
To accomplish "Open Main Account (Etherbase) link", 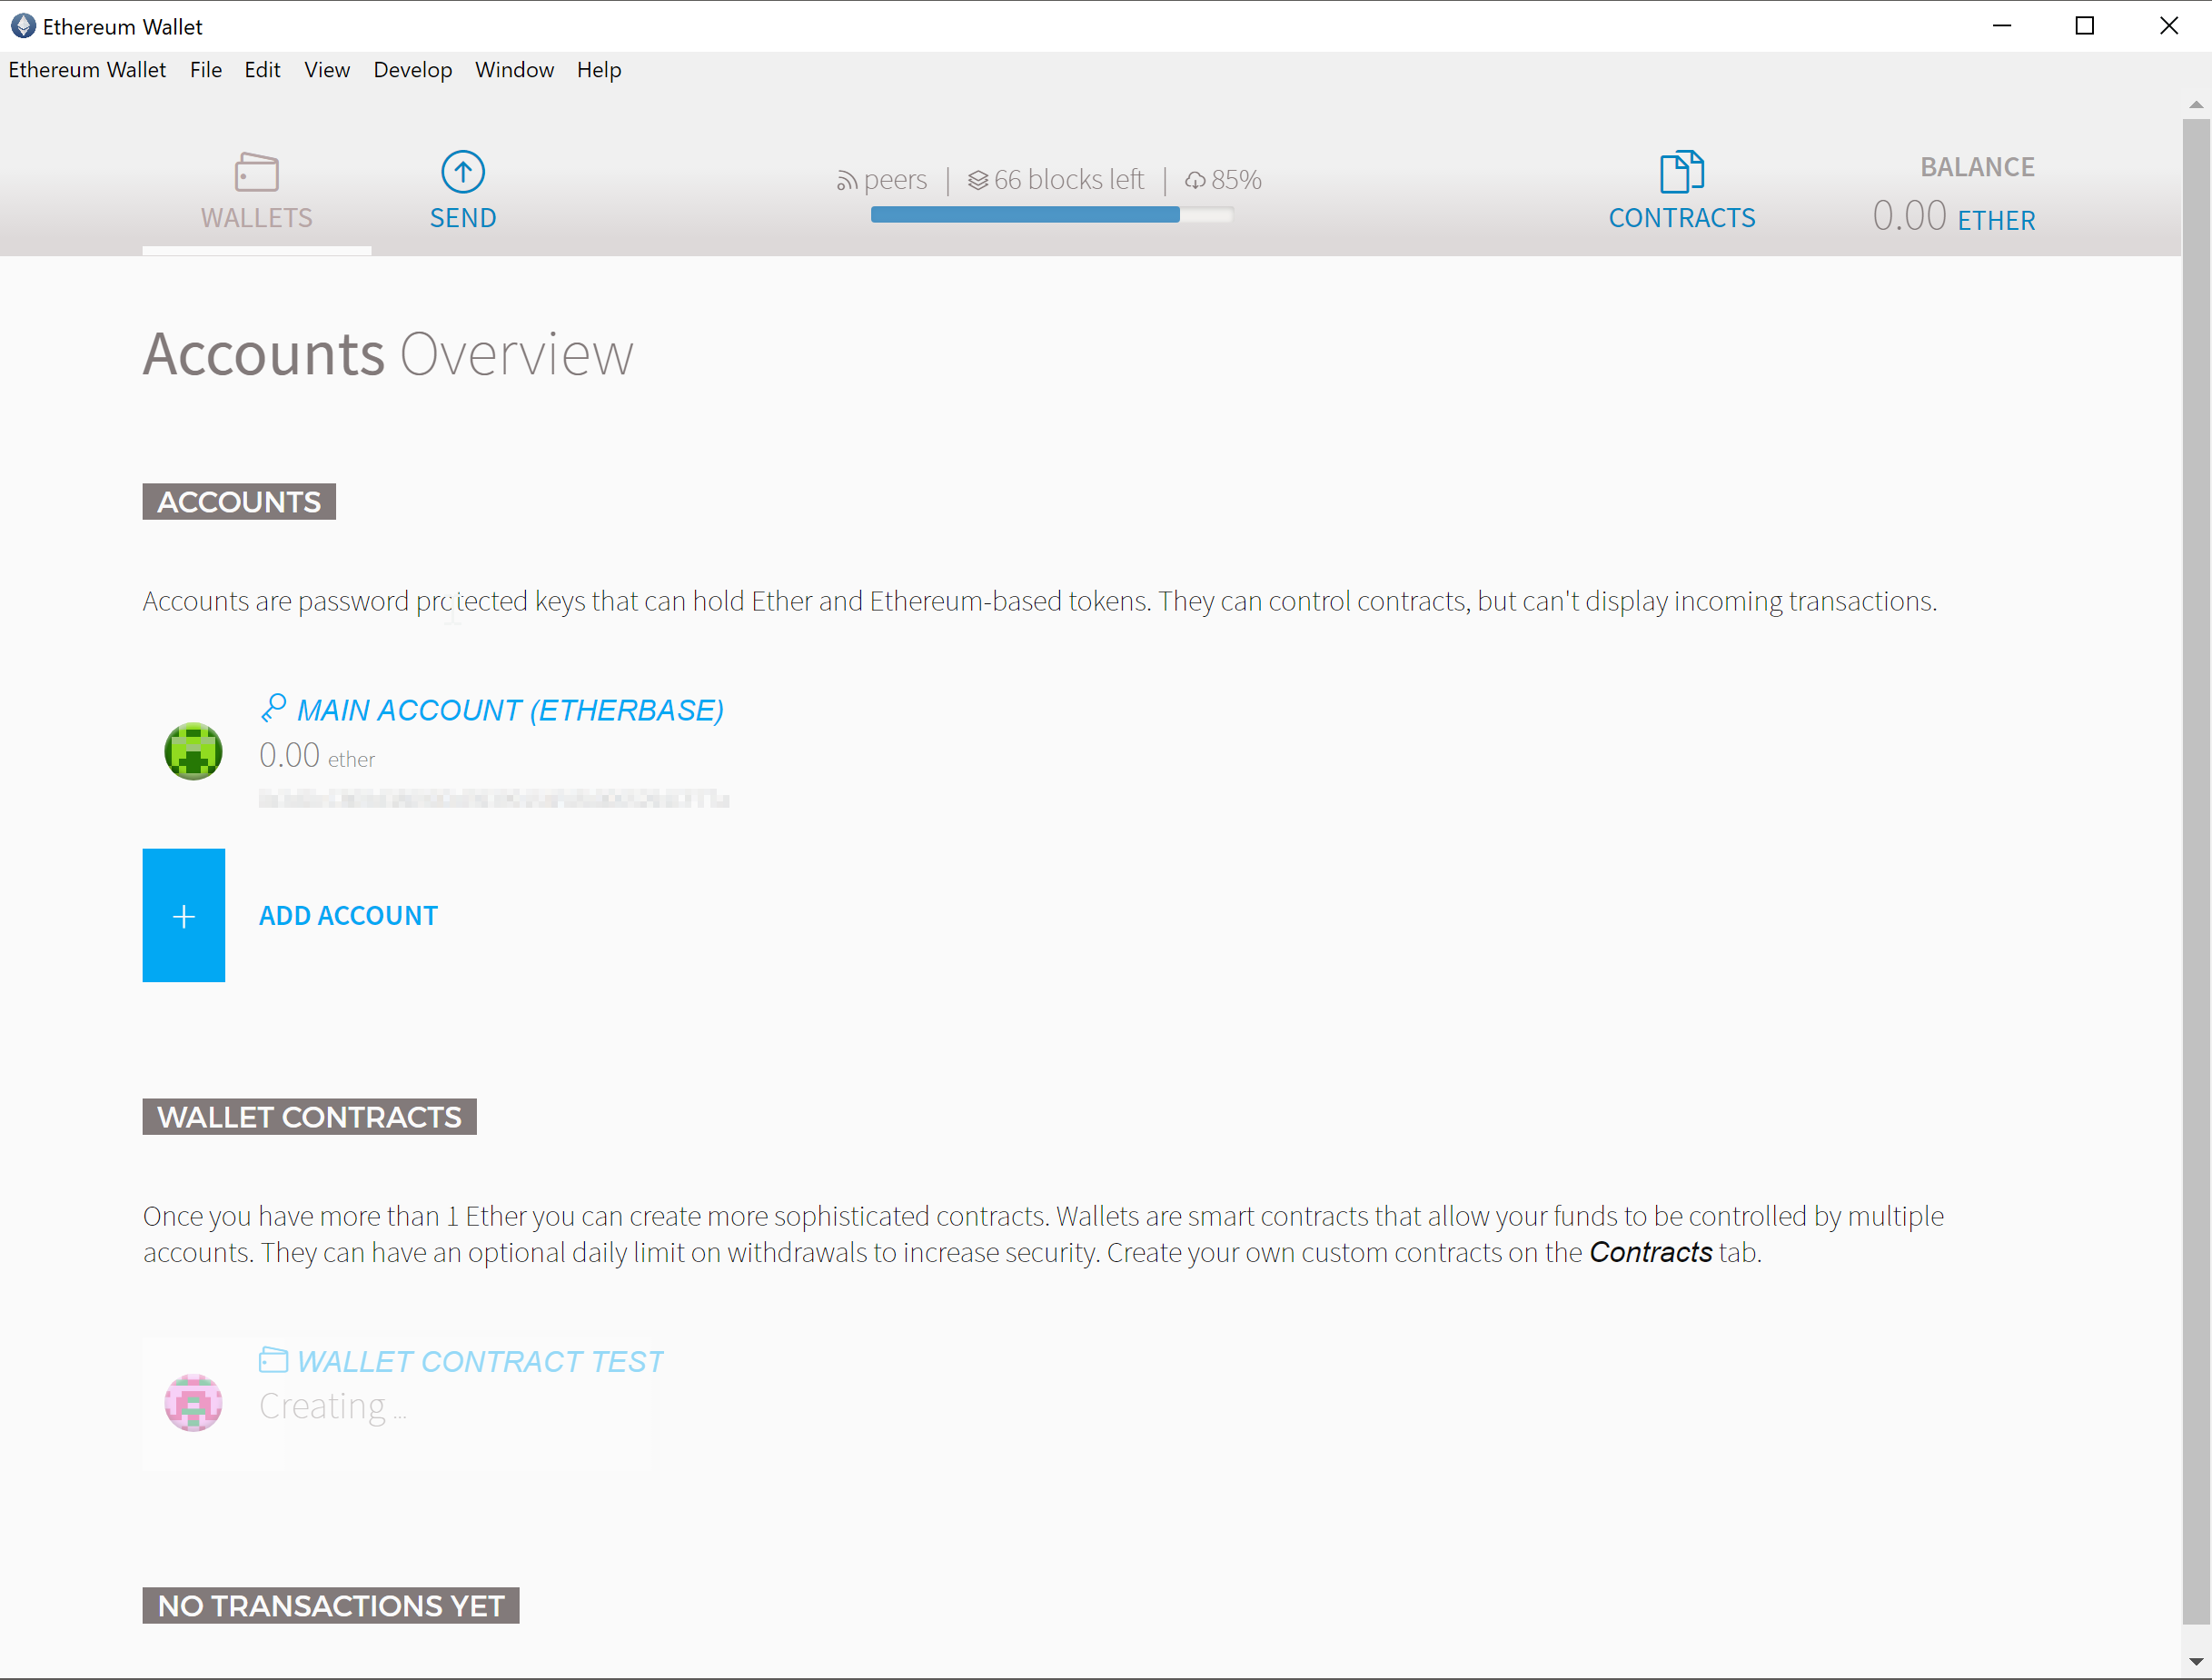I will (510, 710).
